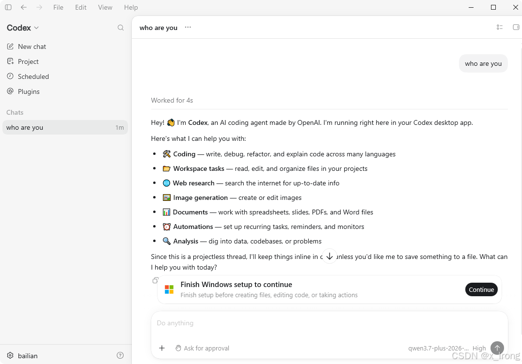The width and height of the screenshot is (522, 364).
Task: Click the Windows logo in setup banner
Action: point(169,289)
